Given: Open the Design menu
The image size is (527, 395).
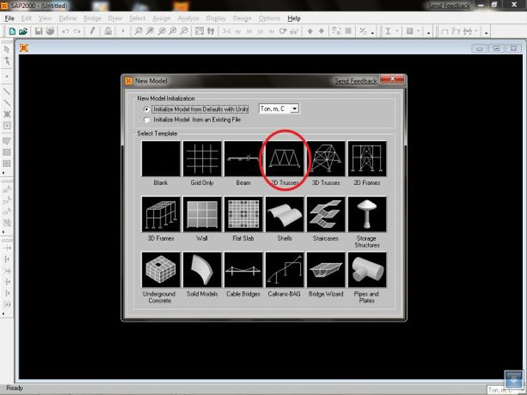Looking at the screenshot, I should pos(242,18).
